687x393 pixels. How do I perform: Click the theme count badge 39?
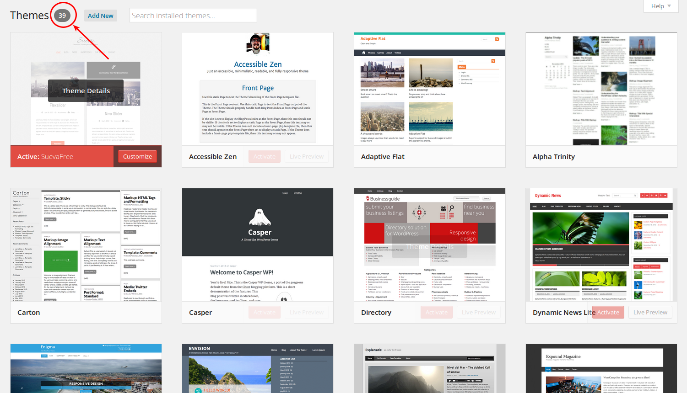tap(62, 15)
